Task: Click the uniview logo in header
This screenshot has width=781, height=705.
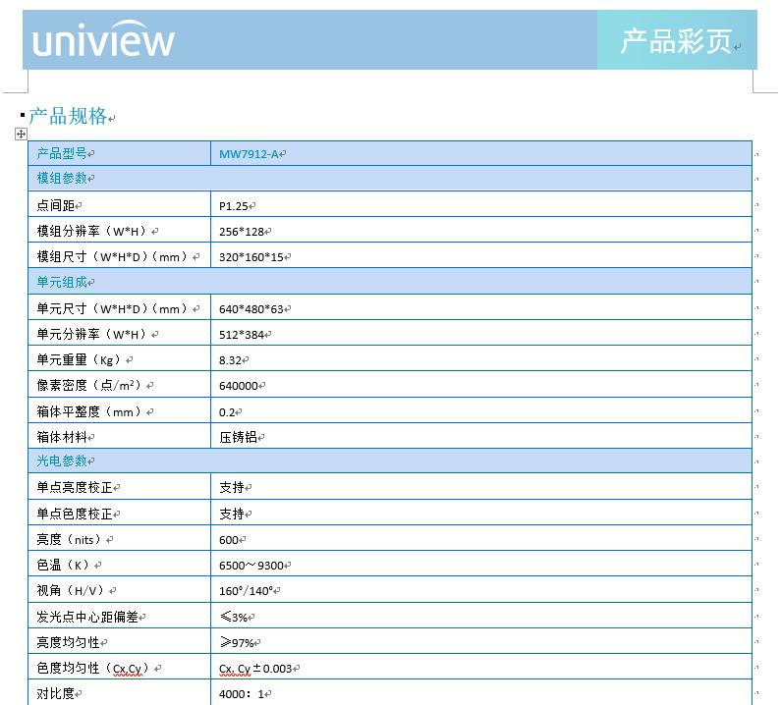Action: 103,40
